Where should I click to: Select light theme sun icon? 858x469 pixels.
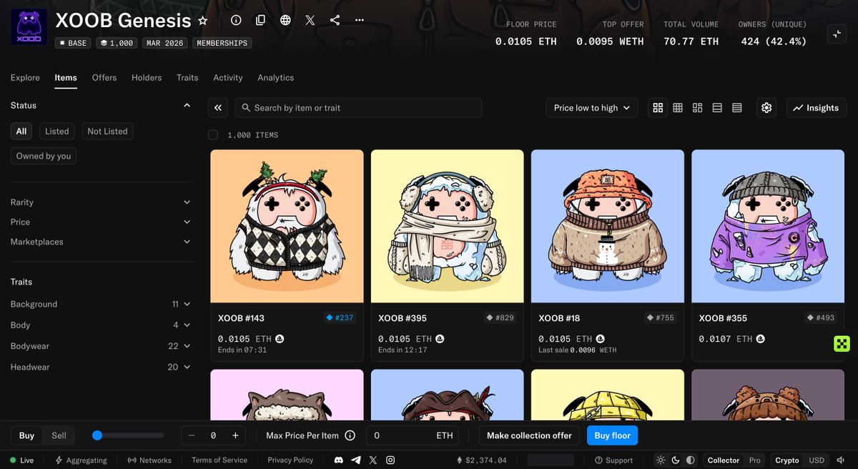(661, 460)
